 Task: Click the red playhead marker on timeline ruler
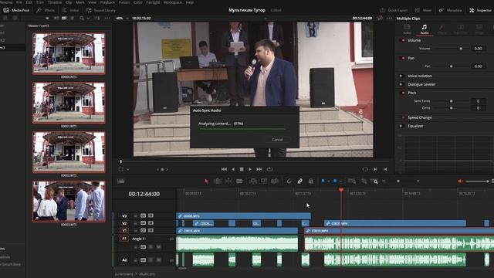[341, 190]
